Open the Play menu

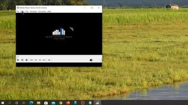pyautogui.click(x=27, y=11)
